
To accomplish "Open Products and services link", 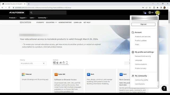I will (x=143, y=37).
